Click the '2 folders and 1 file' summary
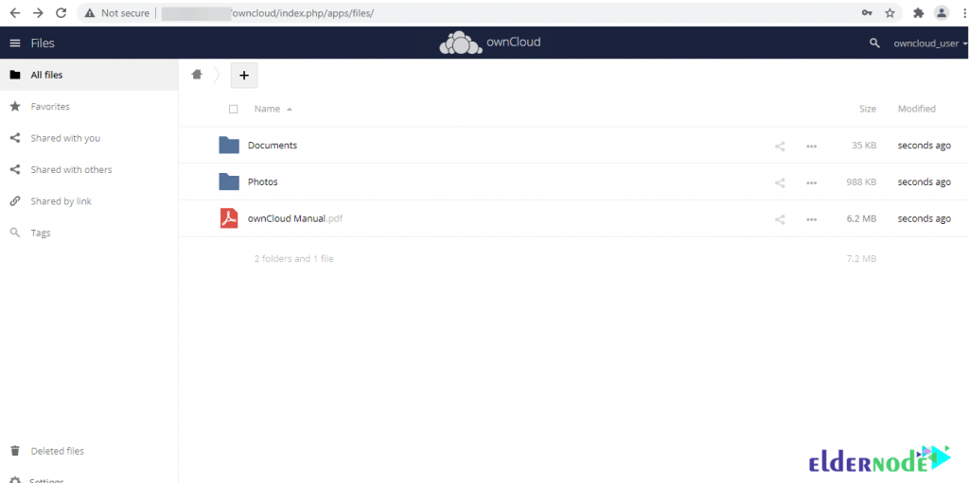969x483 pixels. [293, 259]
